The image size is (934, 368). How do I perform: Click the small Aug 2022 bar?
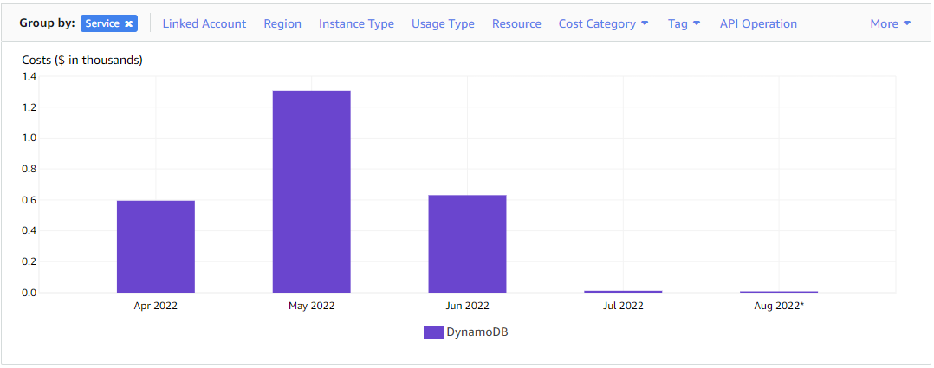pyautogui.click(x=779, y=292)
